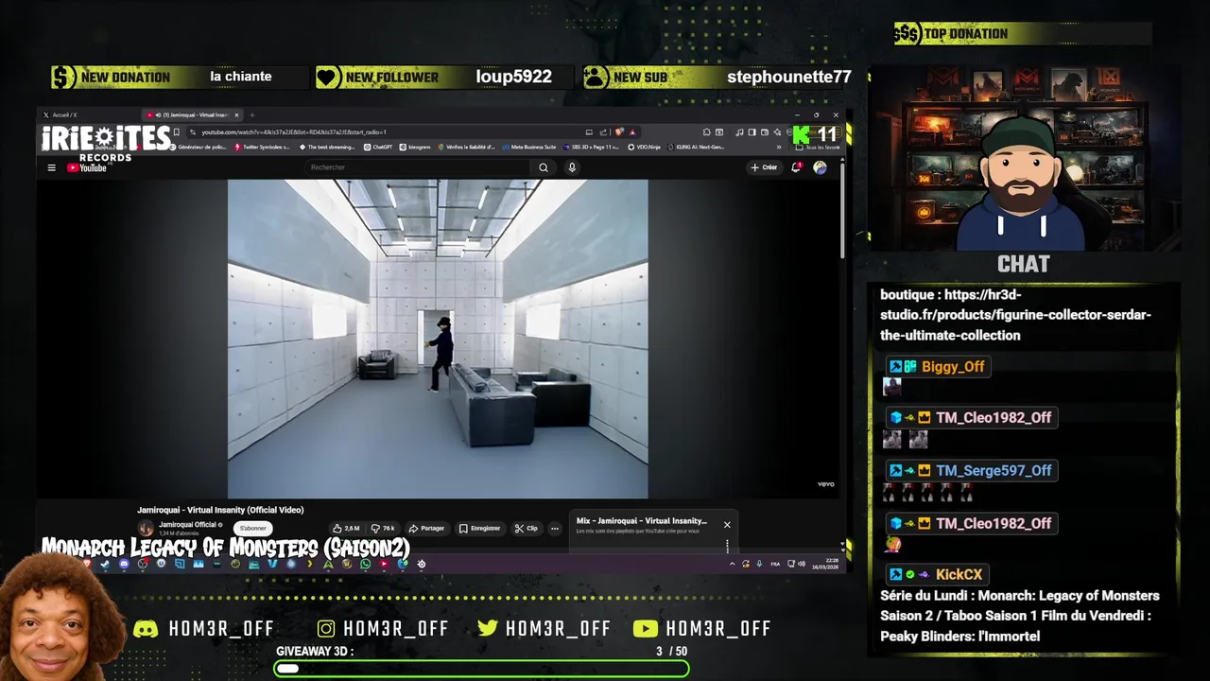Create a Clip with the scissors button
Viewport: 1210px width, 681px height.
click(527, 528)
